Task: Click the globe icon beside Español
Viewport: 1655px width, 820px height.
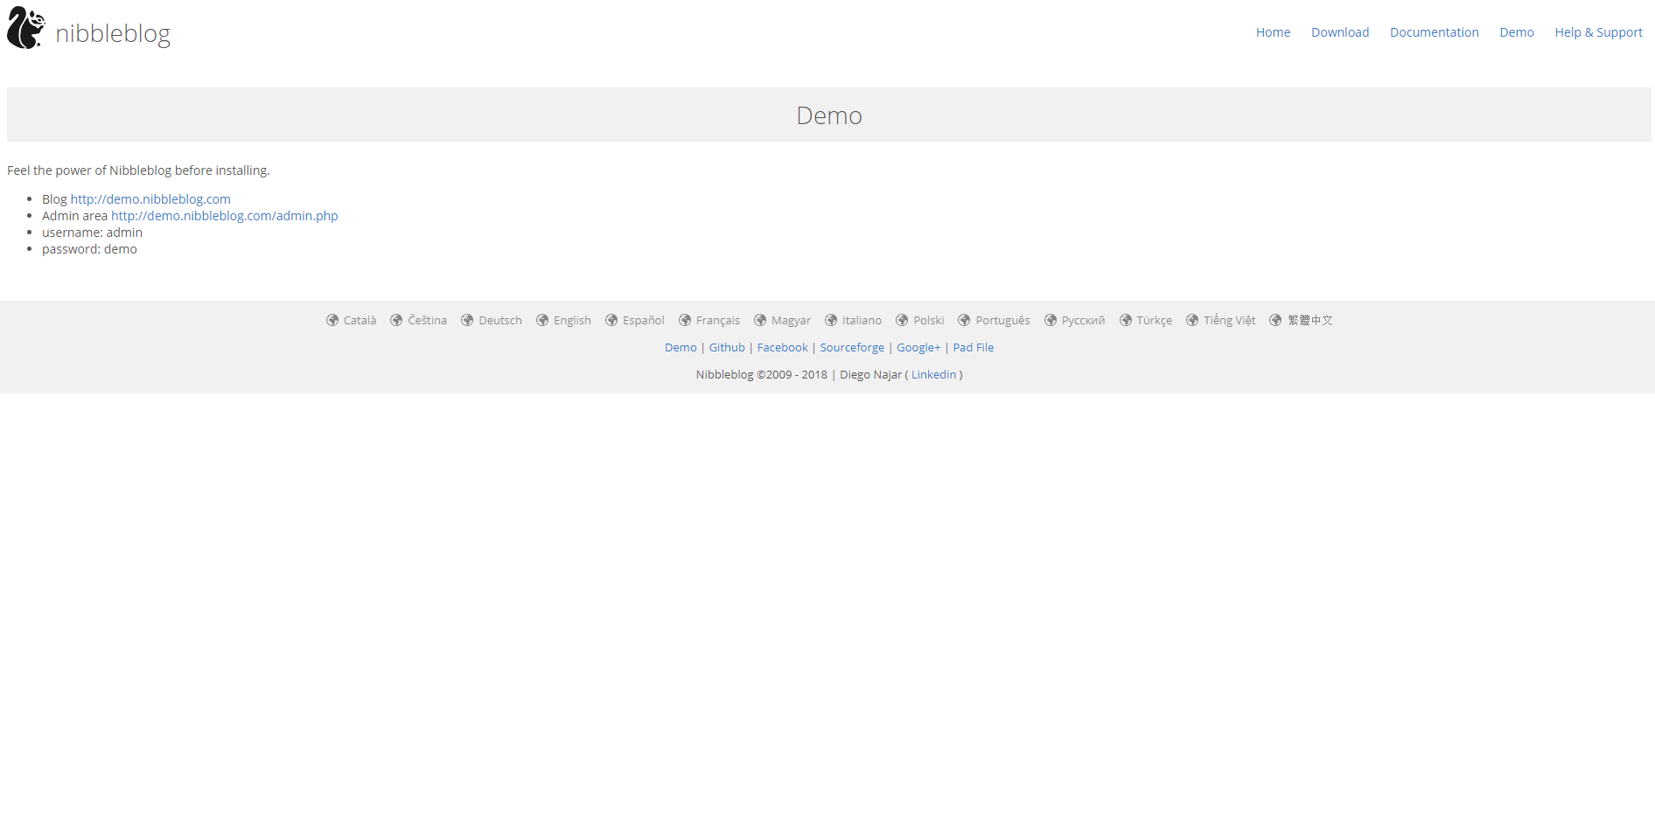Action: click(x=611, y=321)
